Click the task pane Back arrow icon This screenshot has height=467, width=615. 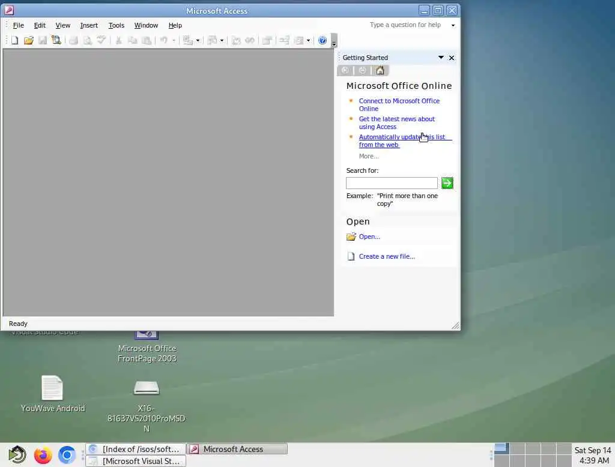(x=345, y=70)
